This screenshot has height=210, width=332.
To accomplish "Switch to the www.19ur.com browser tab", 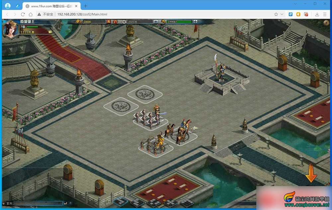I will 52,6.
